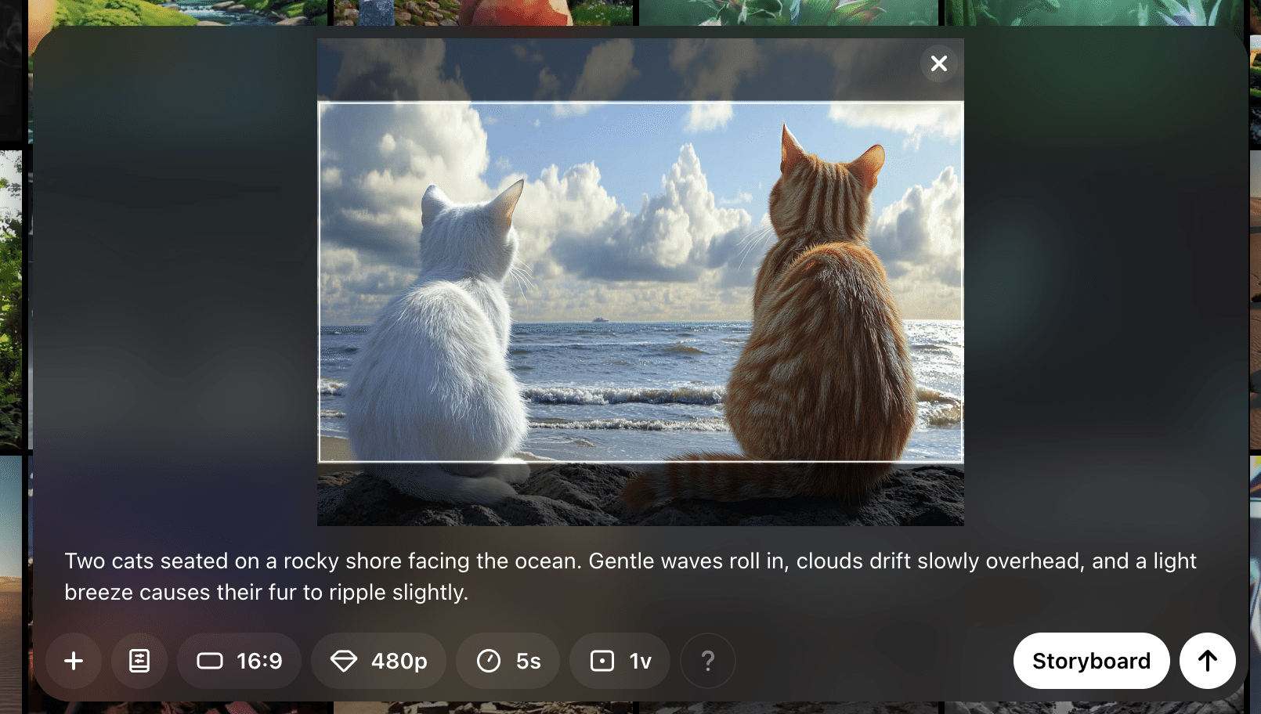Select the grassy stream thumbnail at top left
Viewport: 1261px width, 714px height.
[180, 12]
